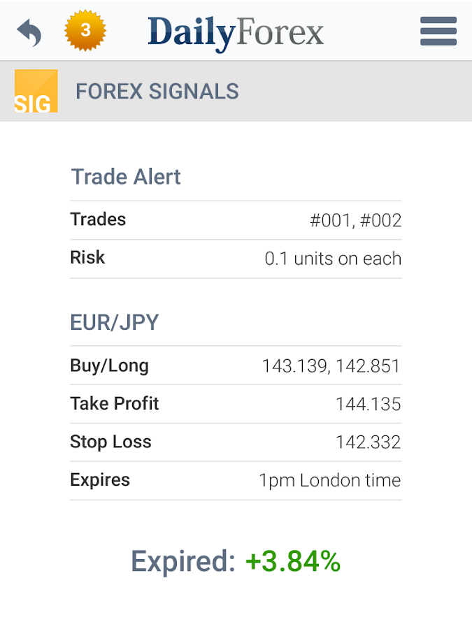Select the Risk row label
472x629 pixels.
tap(87, 258)
